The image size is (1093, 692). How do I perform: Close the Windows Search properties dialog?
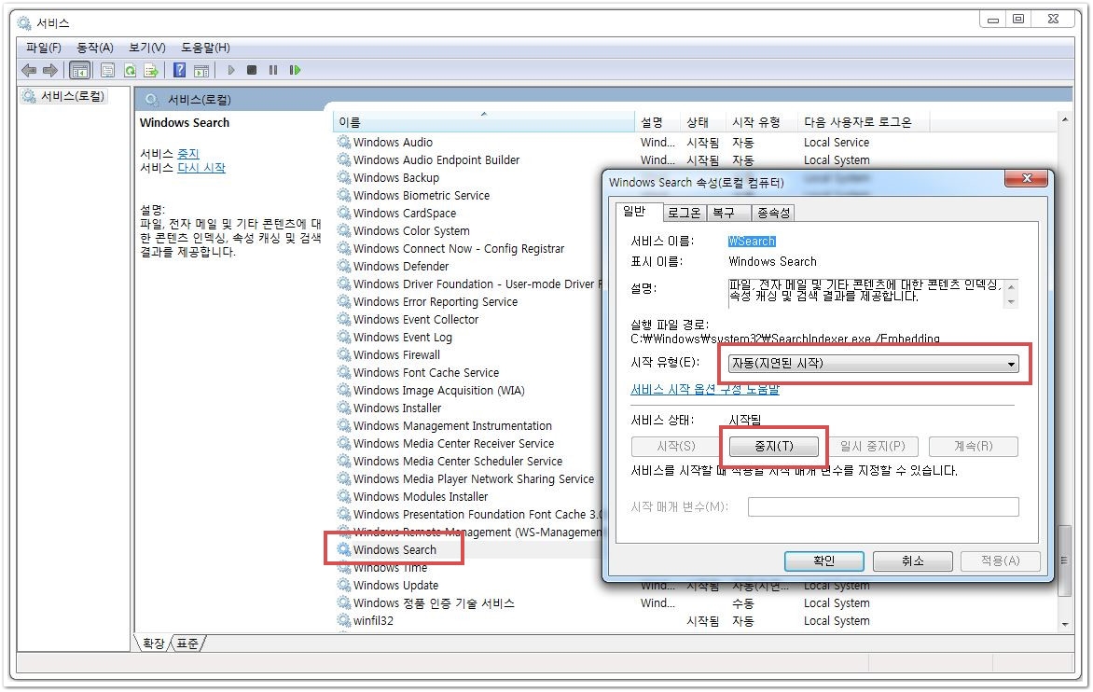[x=1026, y=178]
